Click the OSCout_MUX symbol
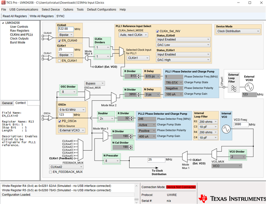The width and height of the screenshot is (266, 204). pyautogui.click(x=87, y=95)
